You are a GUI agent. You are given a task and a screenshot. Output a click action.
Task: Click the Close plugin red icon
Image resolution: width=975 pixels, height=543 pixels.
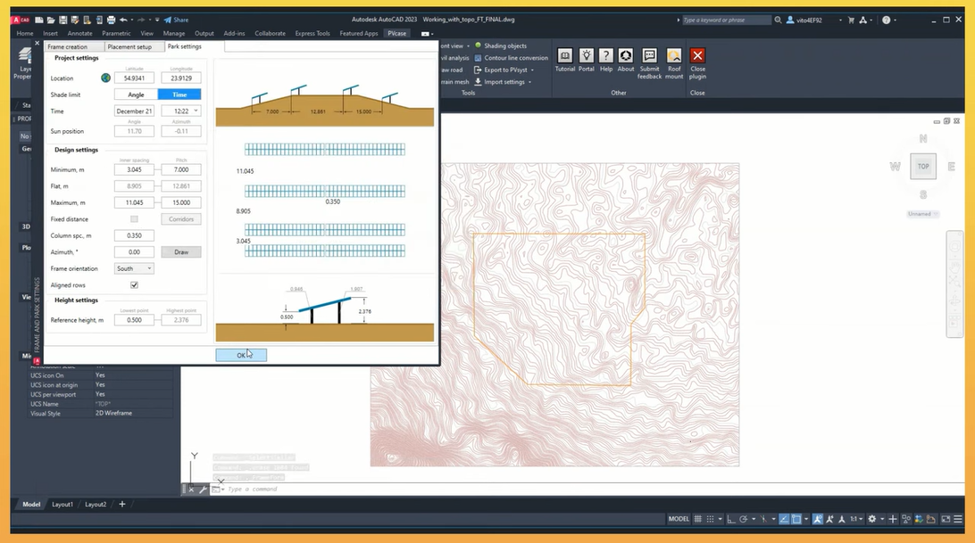[x=697, y=56]
